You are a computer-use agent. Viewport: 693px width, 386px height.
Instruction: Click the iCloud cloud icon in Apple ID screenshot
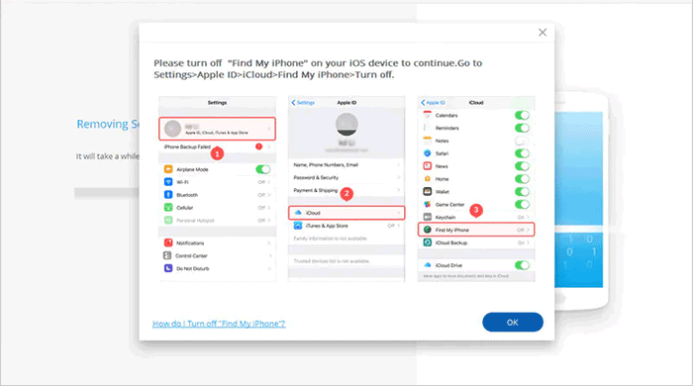(298, 213)
